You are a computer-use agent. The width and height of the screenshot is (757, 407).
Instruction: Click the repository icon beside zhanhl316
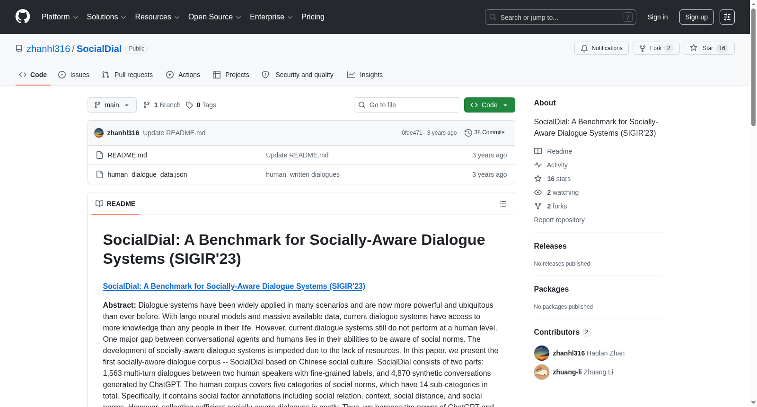pyautogui.click(x=19, y=49)
